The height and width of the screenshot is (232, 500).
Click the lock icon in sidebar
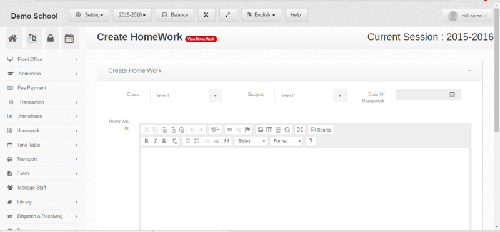point(51,39)
